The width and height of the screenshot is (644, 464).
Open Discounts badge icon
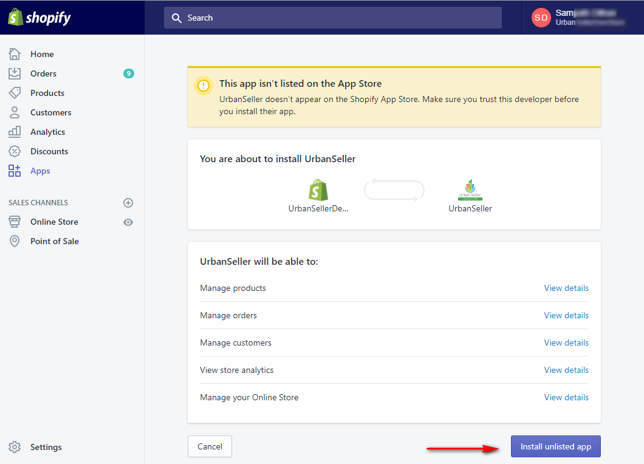15,151
